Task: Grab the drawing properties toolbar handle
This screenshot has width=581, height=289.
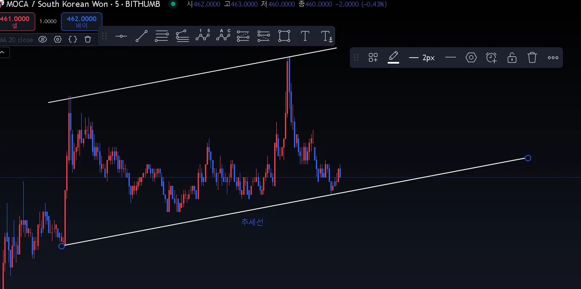Action: (356, 58)
